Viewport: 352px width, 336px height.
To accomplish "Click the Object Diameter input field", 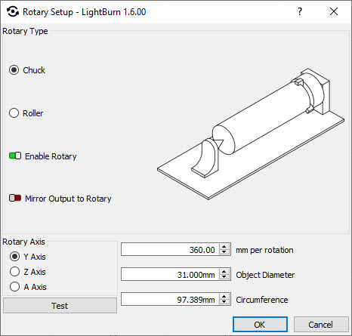I will (x=170, y=274).
